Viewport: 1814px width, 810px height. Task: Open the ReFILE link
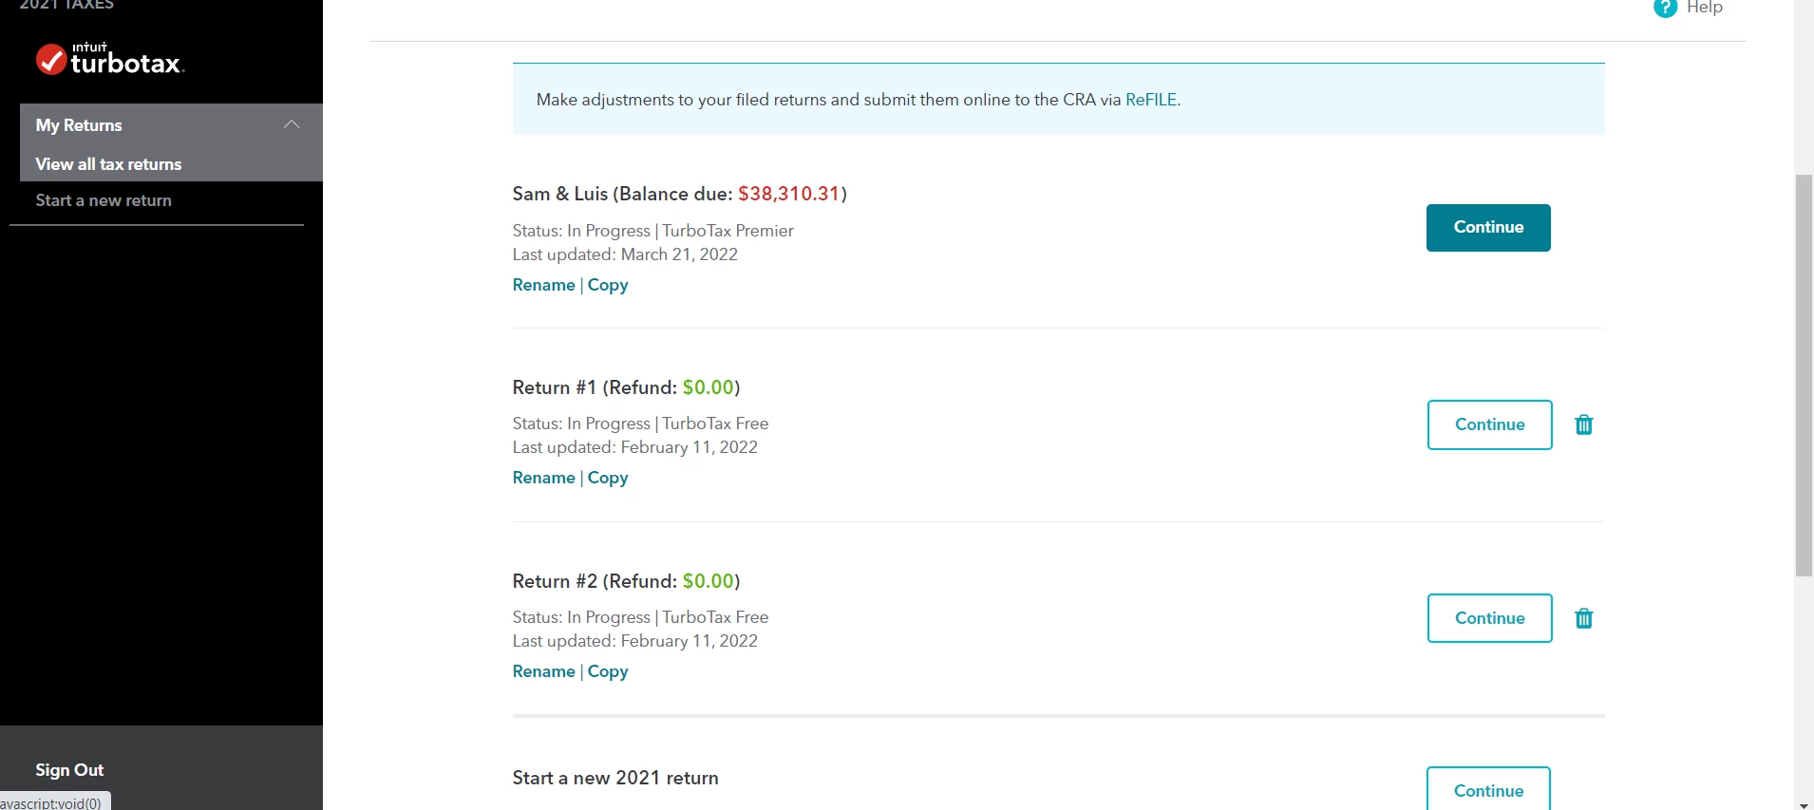(1150, 100)
